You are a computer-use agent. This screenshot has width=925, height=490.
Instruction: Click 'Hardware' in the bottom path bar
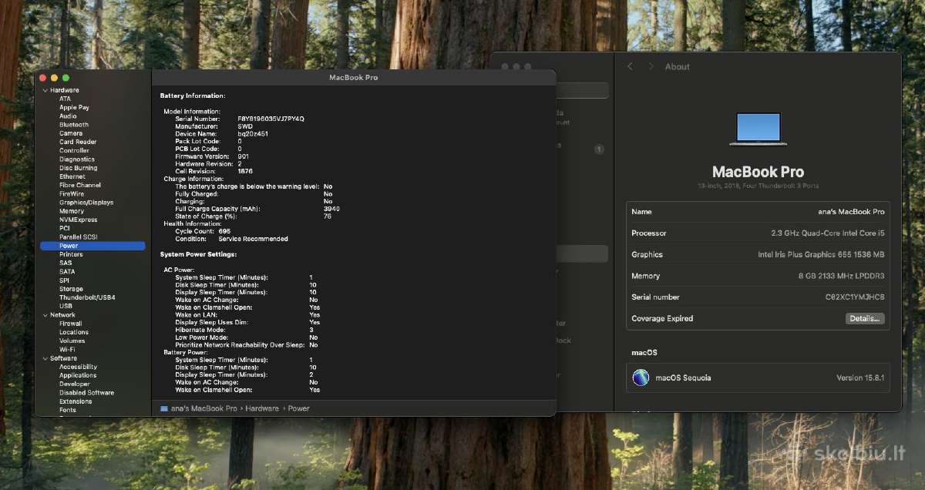pyautogui.click(x=262, y=408)
